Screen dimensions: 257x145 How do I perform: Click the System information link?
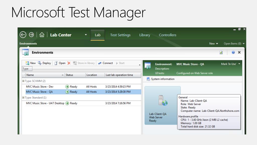click(x=161, y=79)
